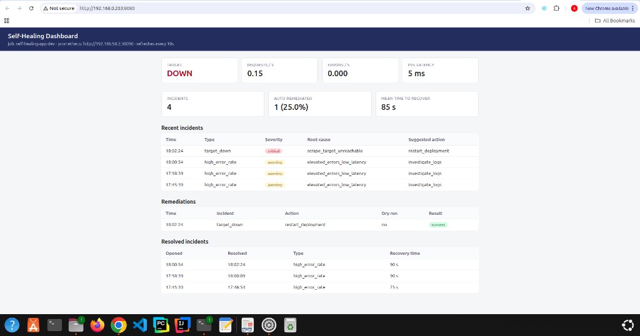The height and width of the screenshot is (336, 640).
Task: Click the Recovery time column header
Action: click(x=405, y=253)
